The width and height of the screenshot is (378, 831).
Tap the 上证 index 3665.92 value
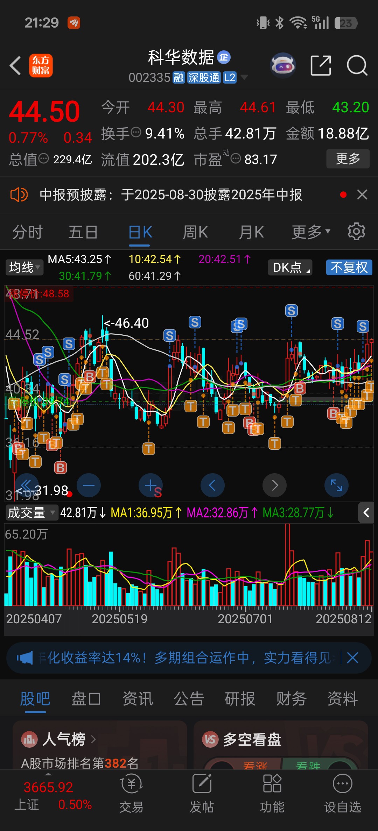[x=48, y=787]
